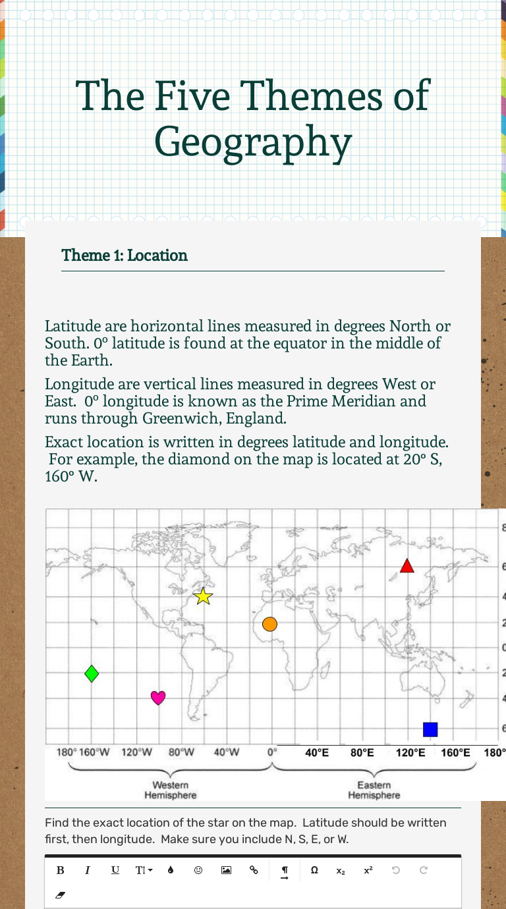
Task: Click the eraser clear formatting icon
Action: (61, 896)
